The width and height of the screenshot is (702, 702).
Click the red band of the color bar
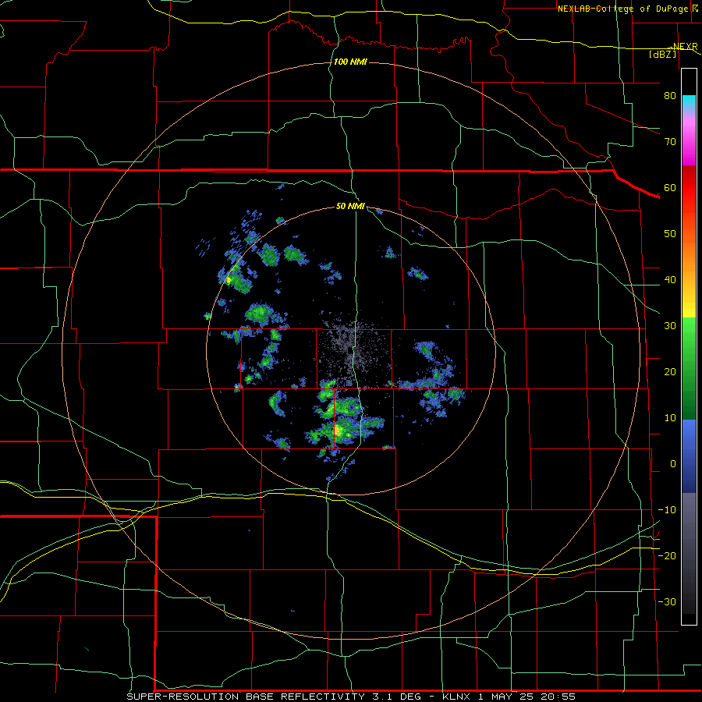[689, 187]
